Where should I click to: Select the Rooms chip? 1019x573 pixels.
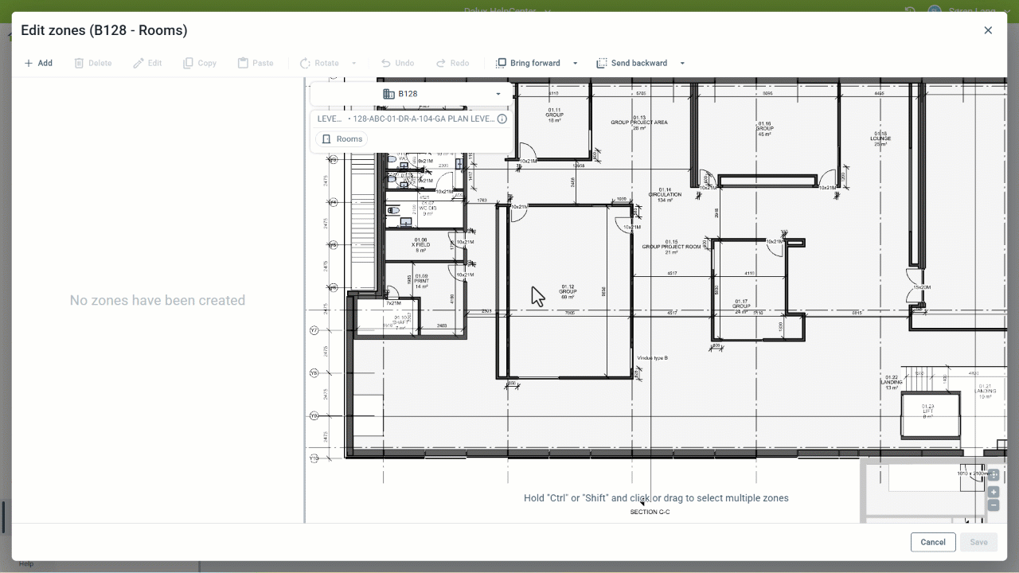point(342,138)
